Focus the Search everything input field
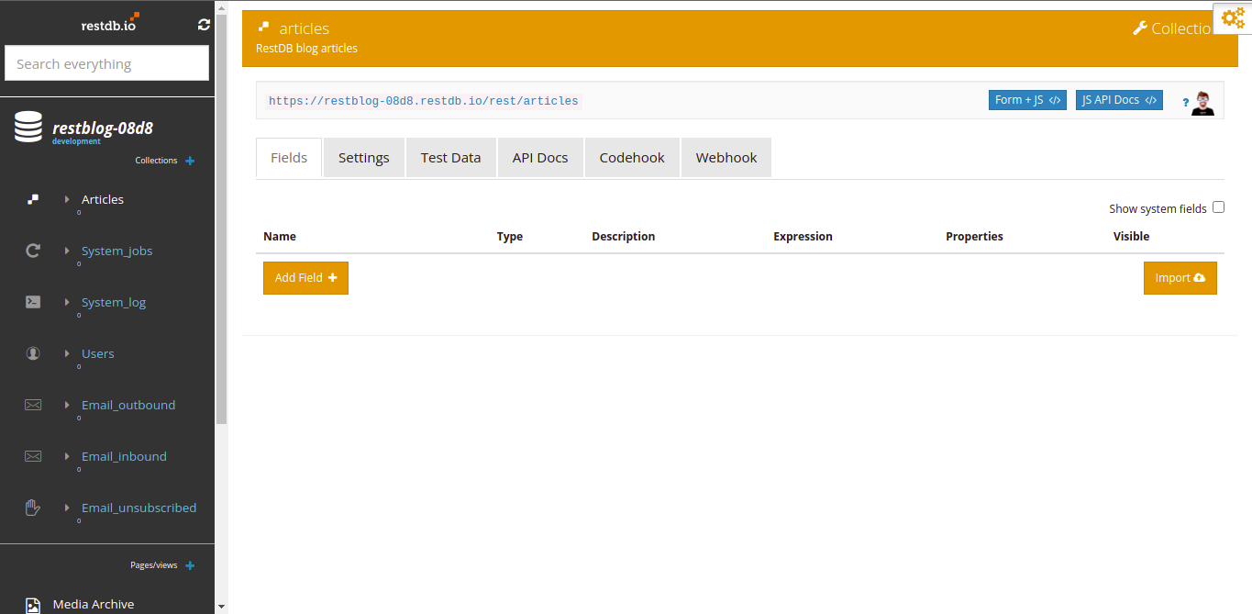This screenshot has height=614, width=1252. (x=107, y=63)
